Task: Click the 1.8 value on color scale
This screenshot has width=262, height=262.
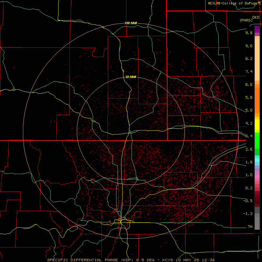Action: click(249, 162)
